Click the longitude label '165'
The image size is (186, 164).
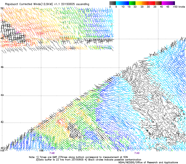(2, 151)
